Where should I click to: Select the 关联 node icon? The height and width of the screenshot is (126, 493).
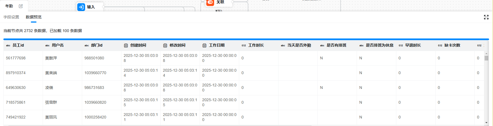210,2
